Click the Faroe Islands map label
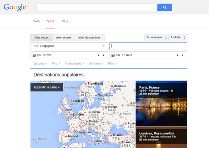The image size is (209, 148). click(x=72, y=88)
